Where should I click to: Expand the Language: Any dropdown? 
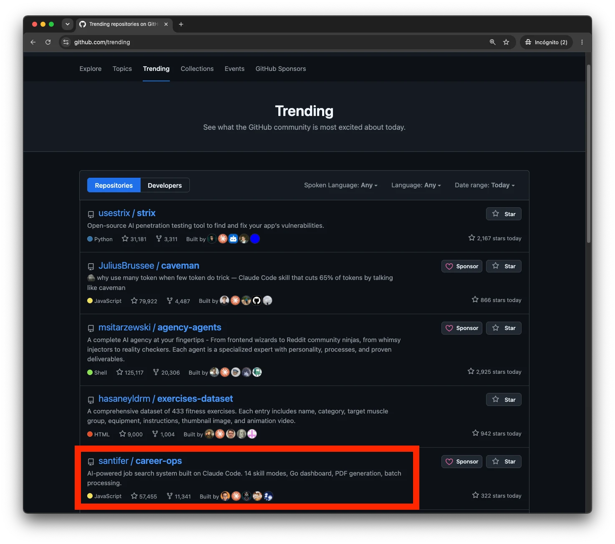coord(416,185)
